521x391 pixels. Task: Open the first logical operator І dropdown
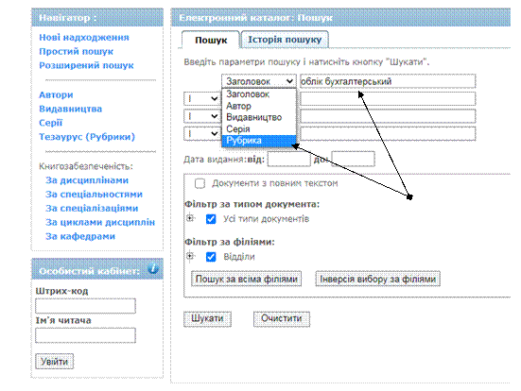point(201,98)
